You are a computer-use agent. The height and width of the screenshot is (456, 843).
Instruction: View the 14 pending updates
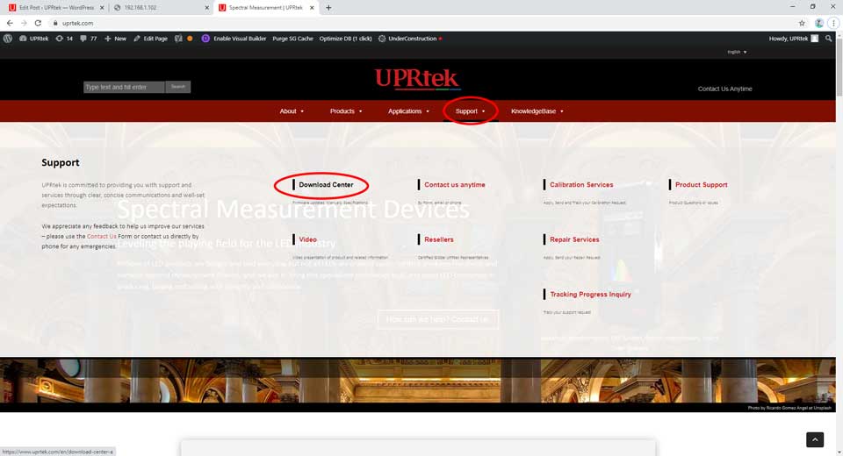pos(64,39)
